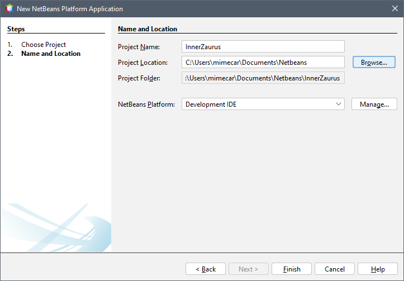The image size is (404, 281).
Task: Click the dialog title text
Action: (x=69, y=9)
